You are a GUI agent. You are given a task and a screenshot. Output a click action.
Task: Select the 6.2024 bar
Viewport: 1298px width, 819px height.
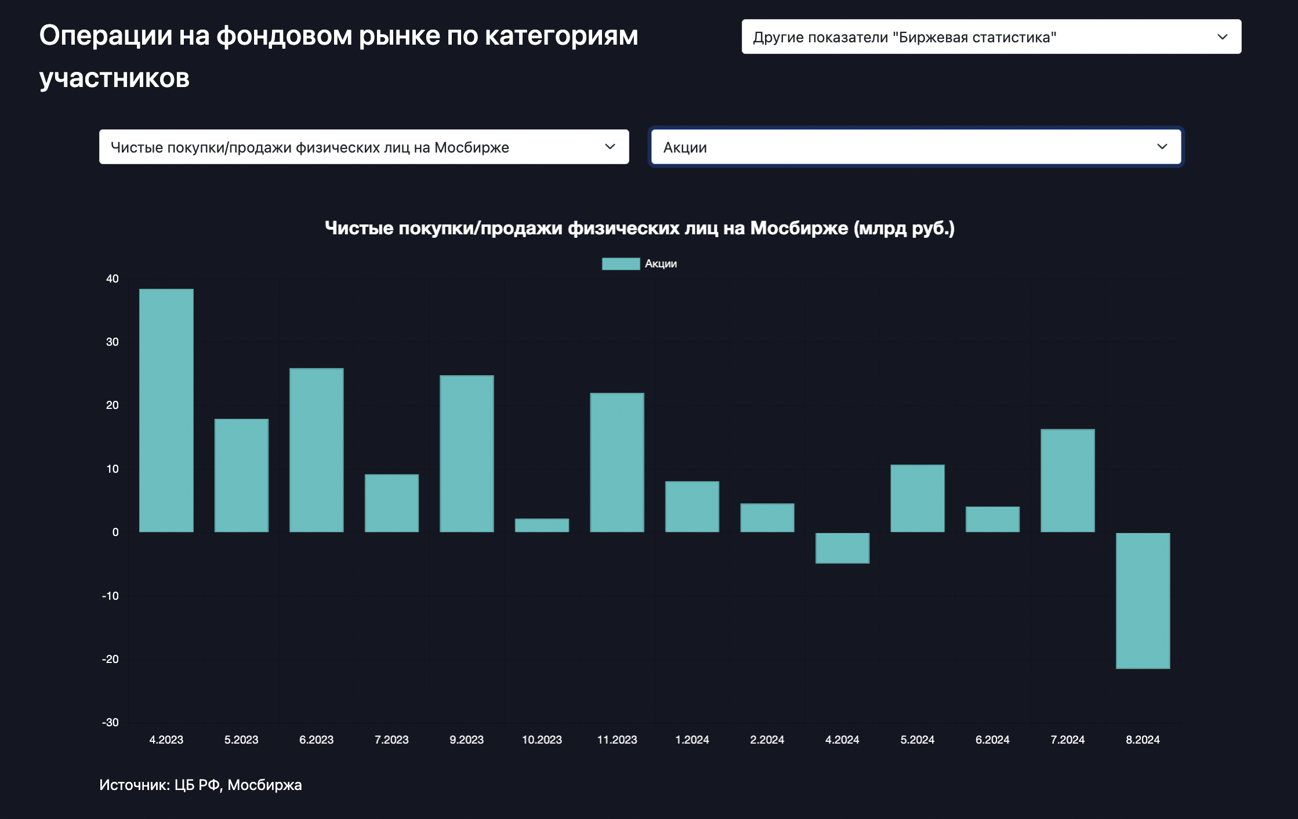[x=992, y=519]
